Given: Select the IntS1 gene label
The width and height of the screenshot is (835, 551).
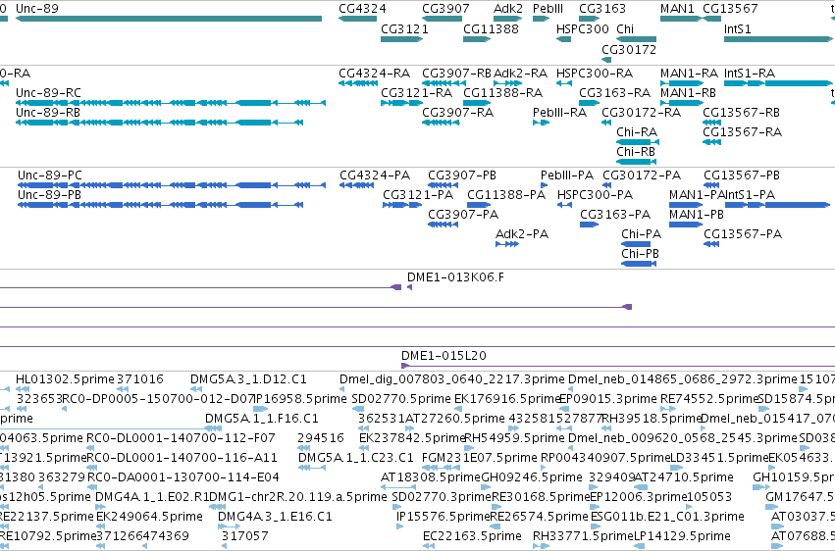Looking at the screenshot, I should [738, 28].
